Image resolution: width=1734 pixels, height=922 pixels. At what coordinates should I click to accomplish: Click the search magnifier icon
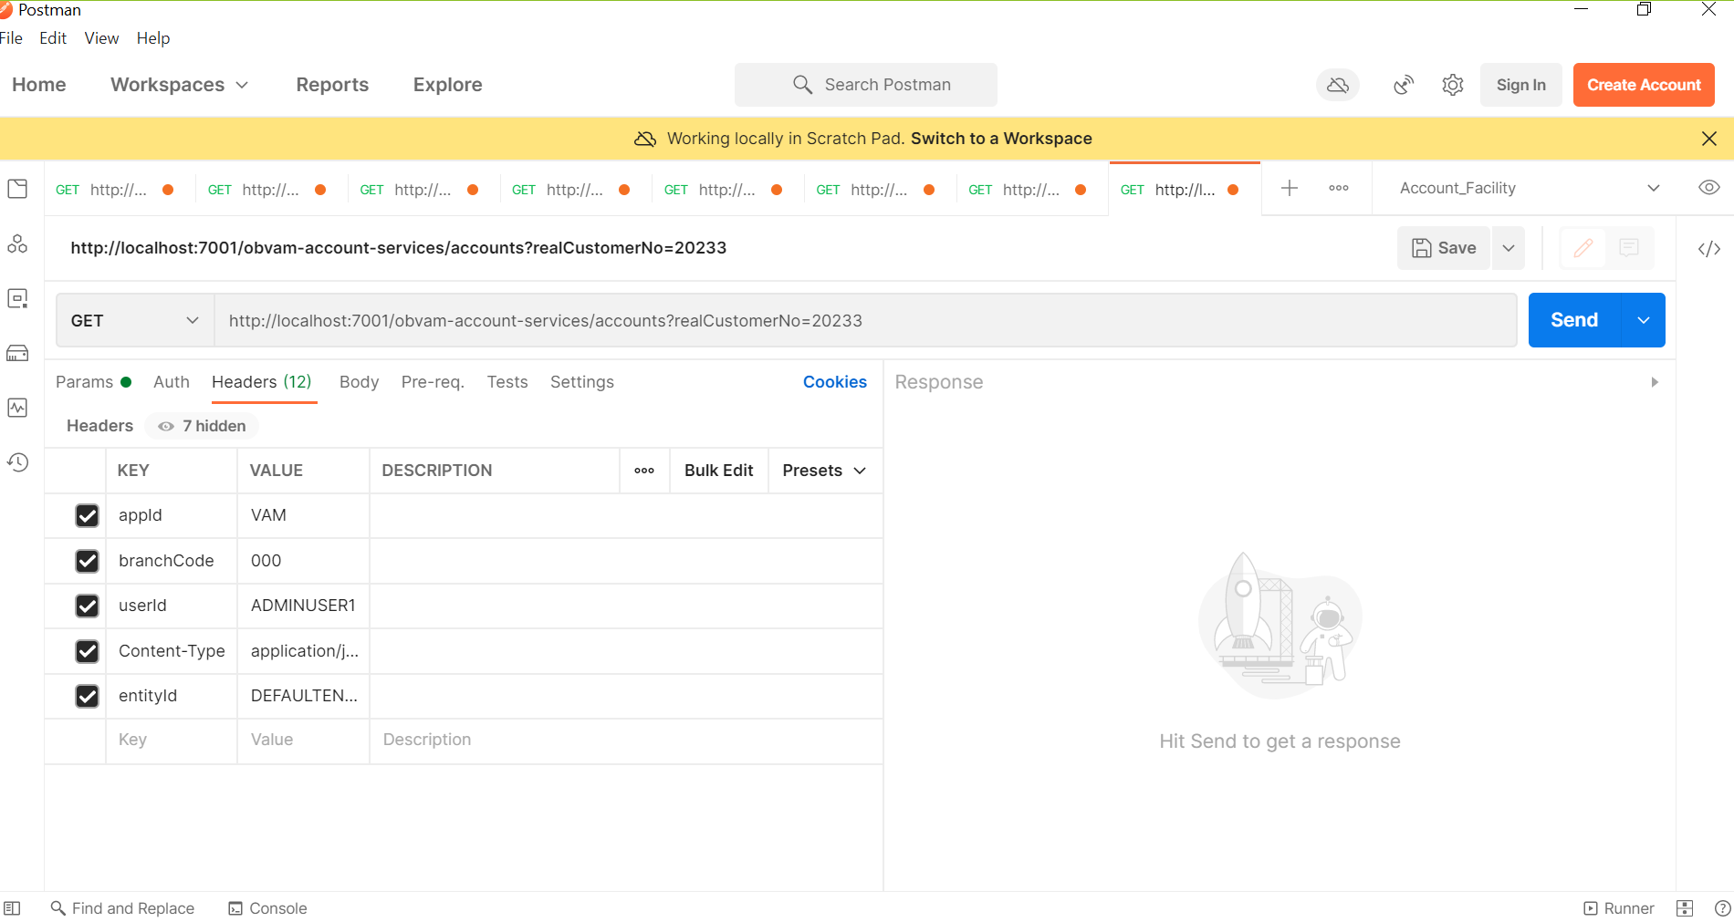point(802,85)
